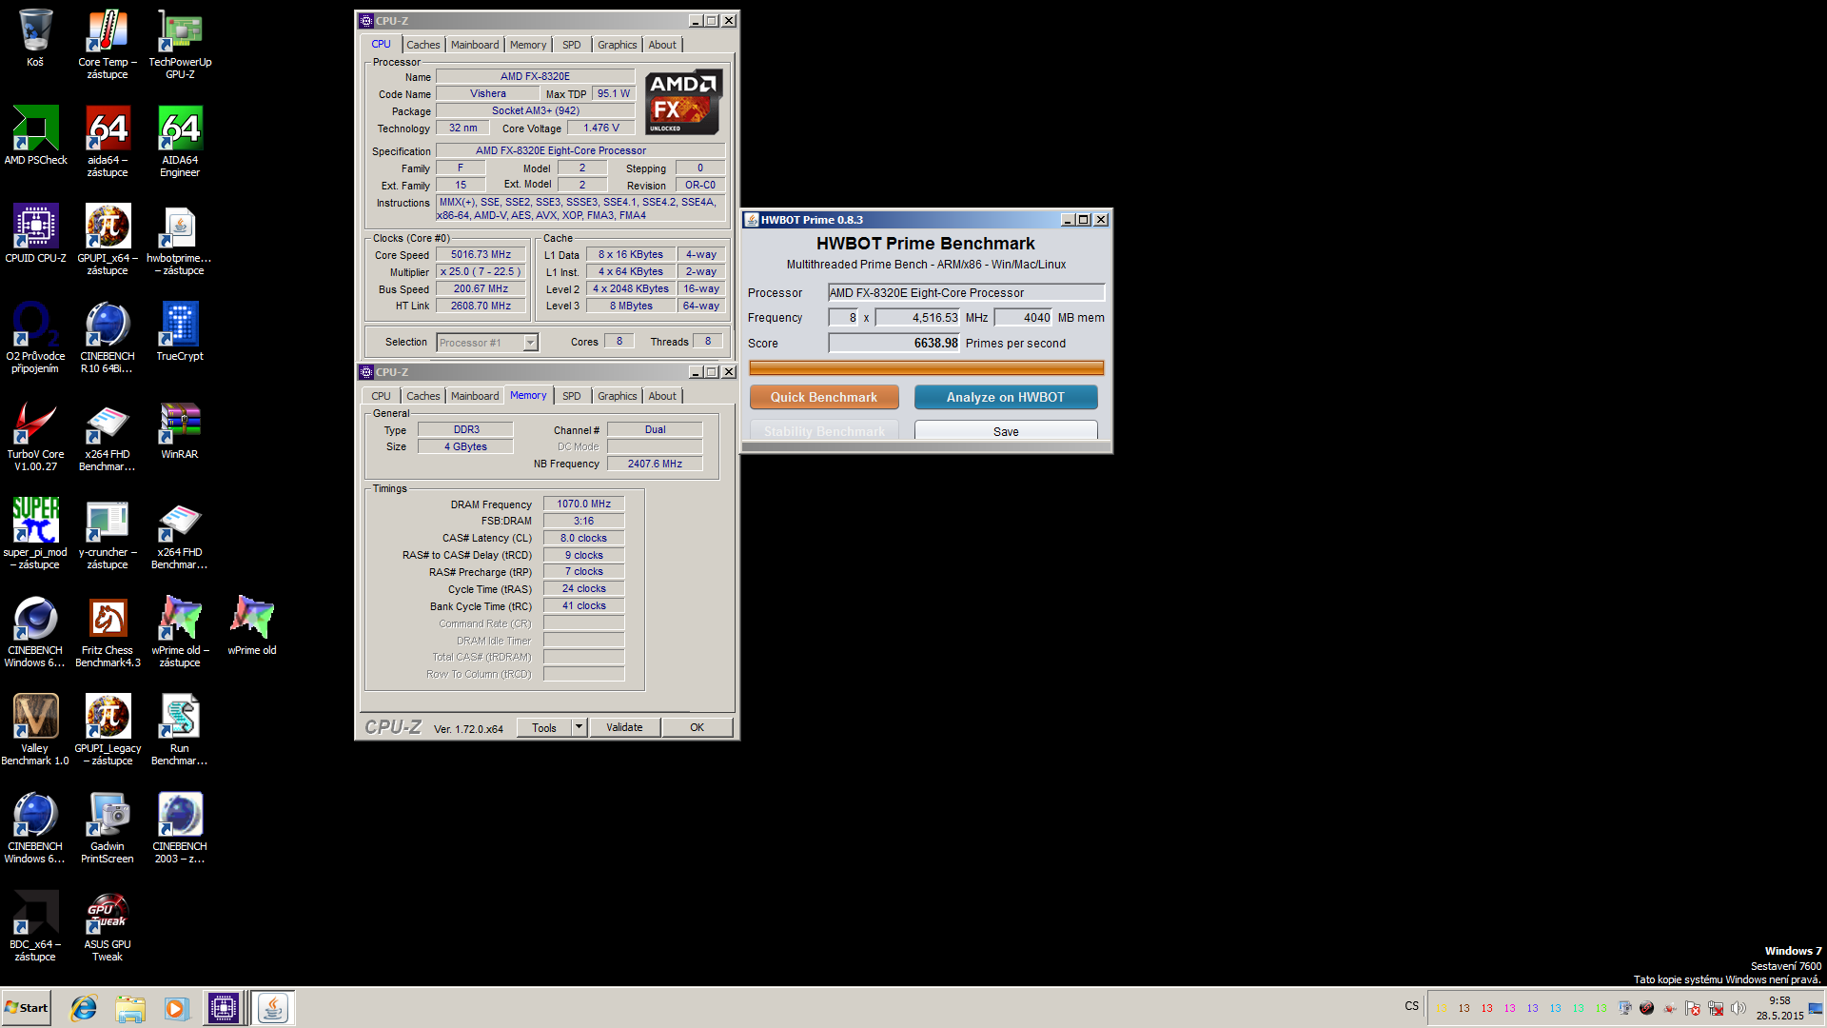This screenshot has height=1028, width=1827.
Task: Open GPUPI_Legacy zástupce shortcut
Action: coord(108,730)
